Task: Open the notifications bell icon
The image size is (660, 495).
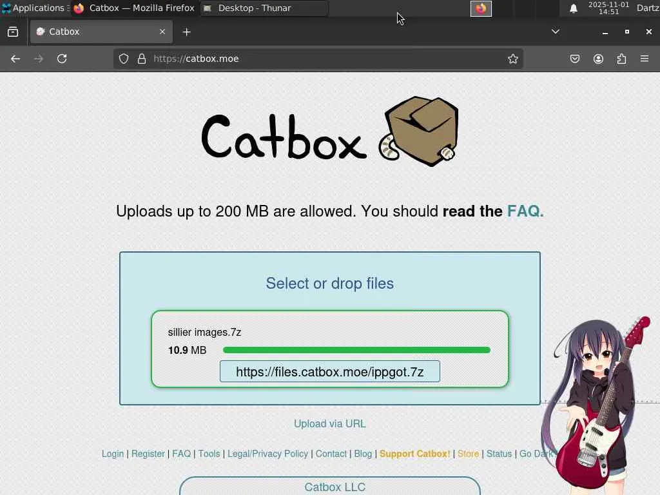Action: click(573, 8)
